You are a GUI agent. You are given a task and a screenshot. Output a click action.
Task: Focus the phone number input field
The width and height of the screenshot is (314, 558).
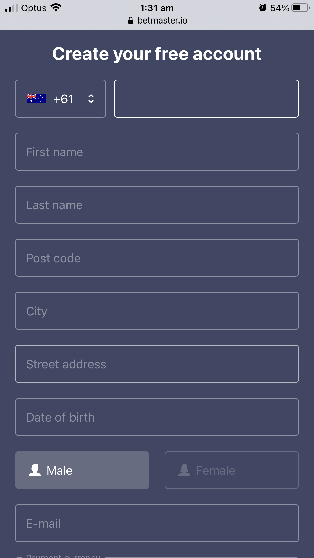coord(206,99)
